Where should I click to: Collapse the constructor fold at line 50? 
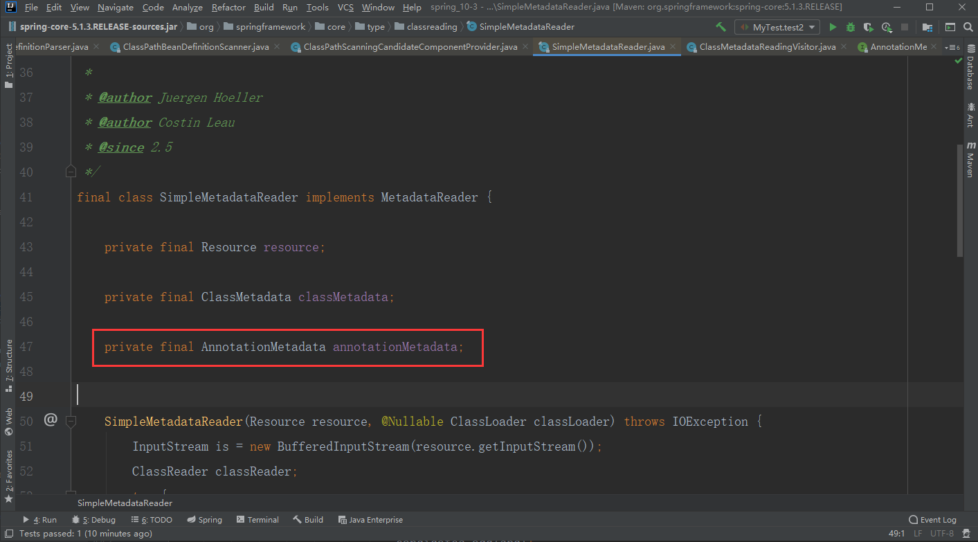[x=71, y=420]
